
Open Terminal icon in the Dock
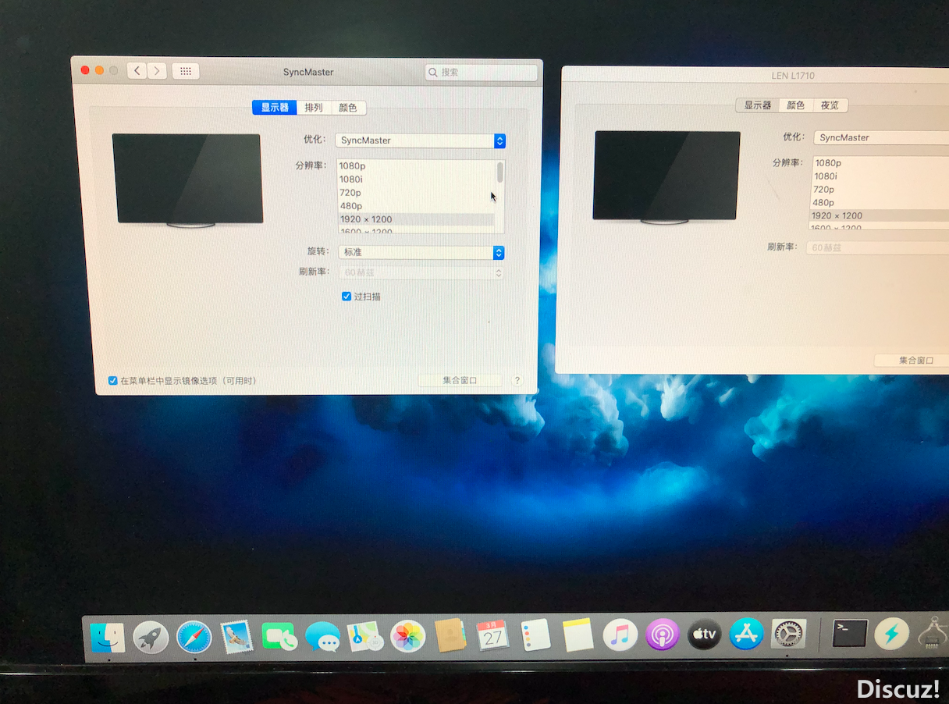849,633
